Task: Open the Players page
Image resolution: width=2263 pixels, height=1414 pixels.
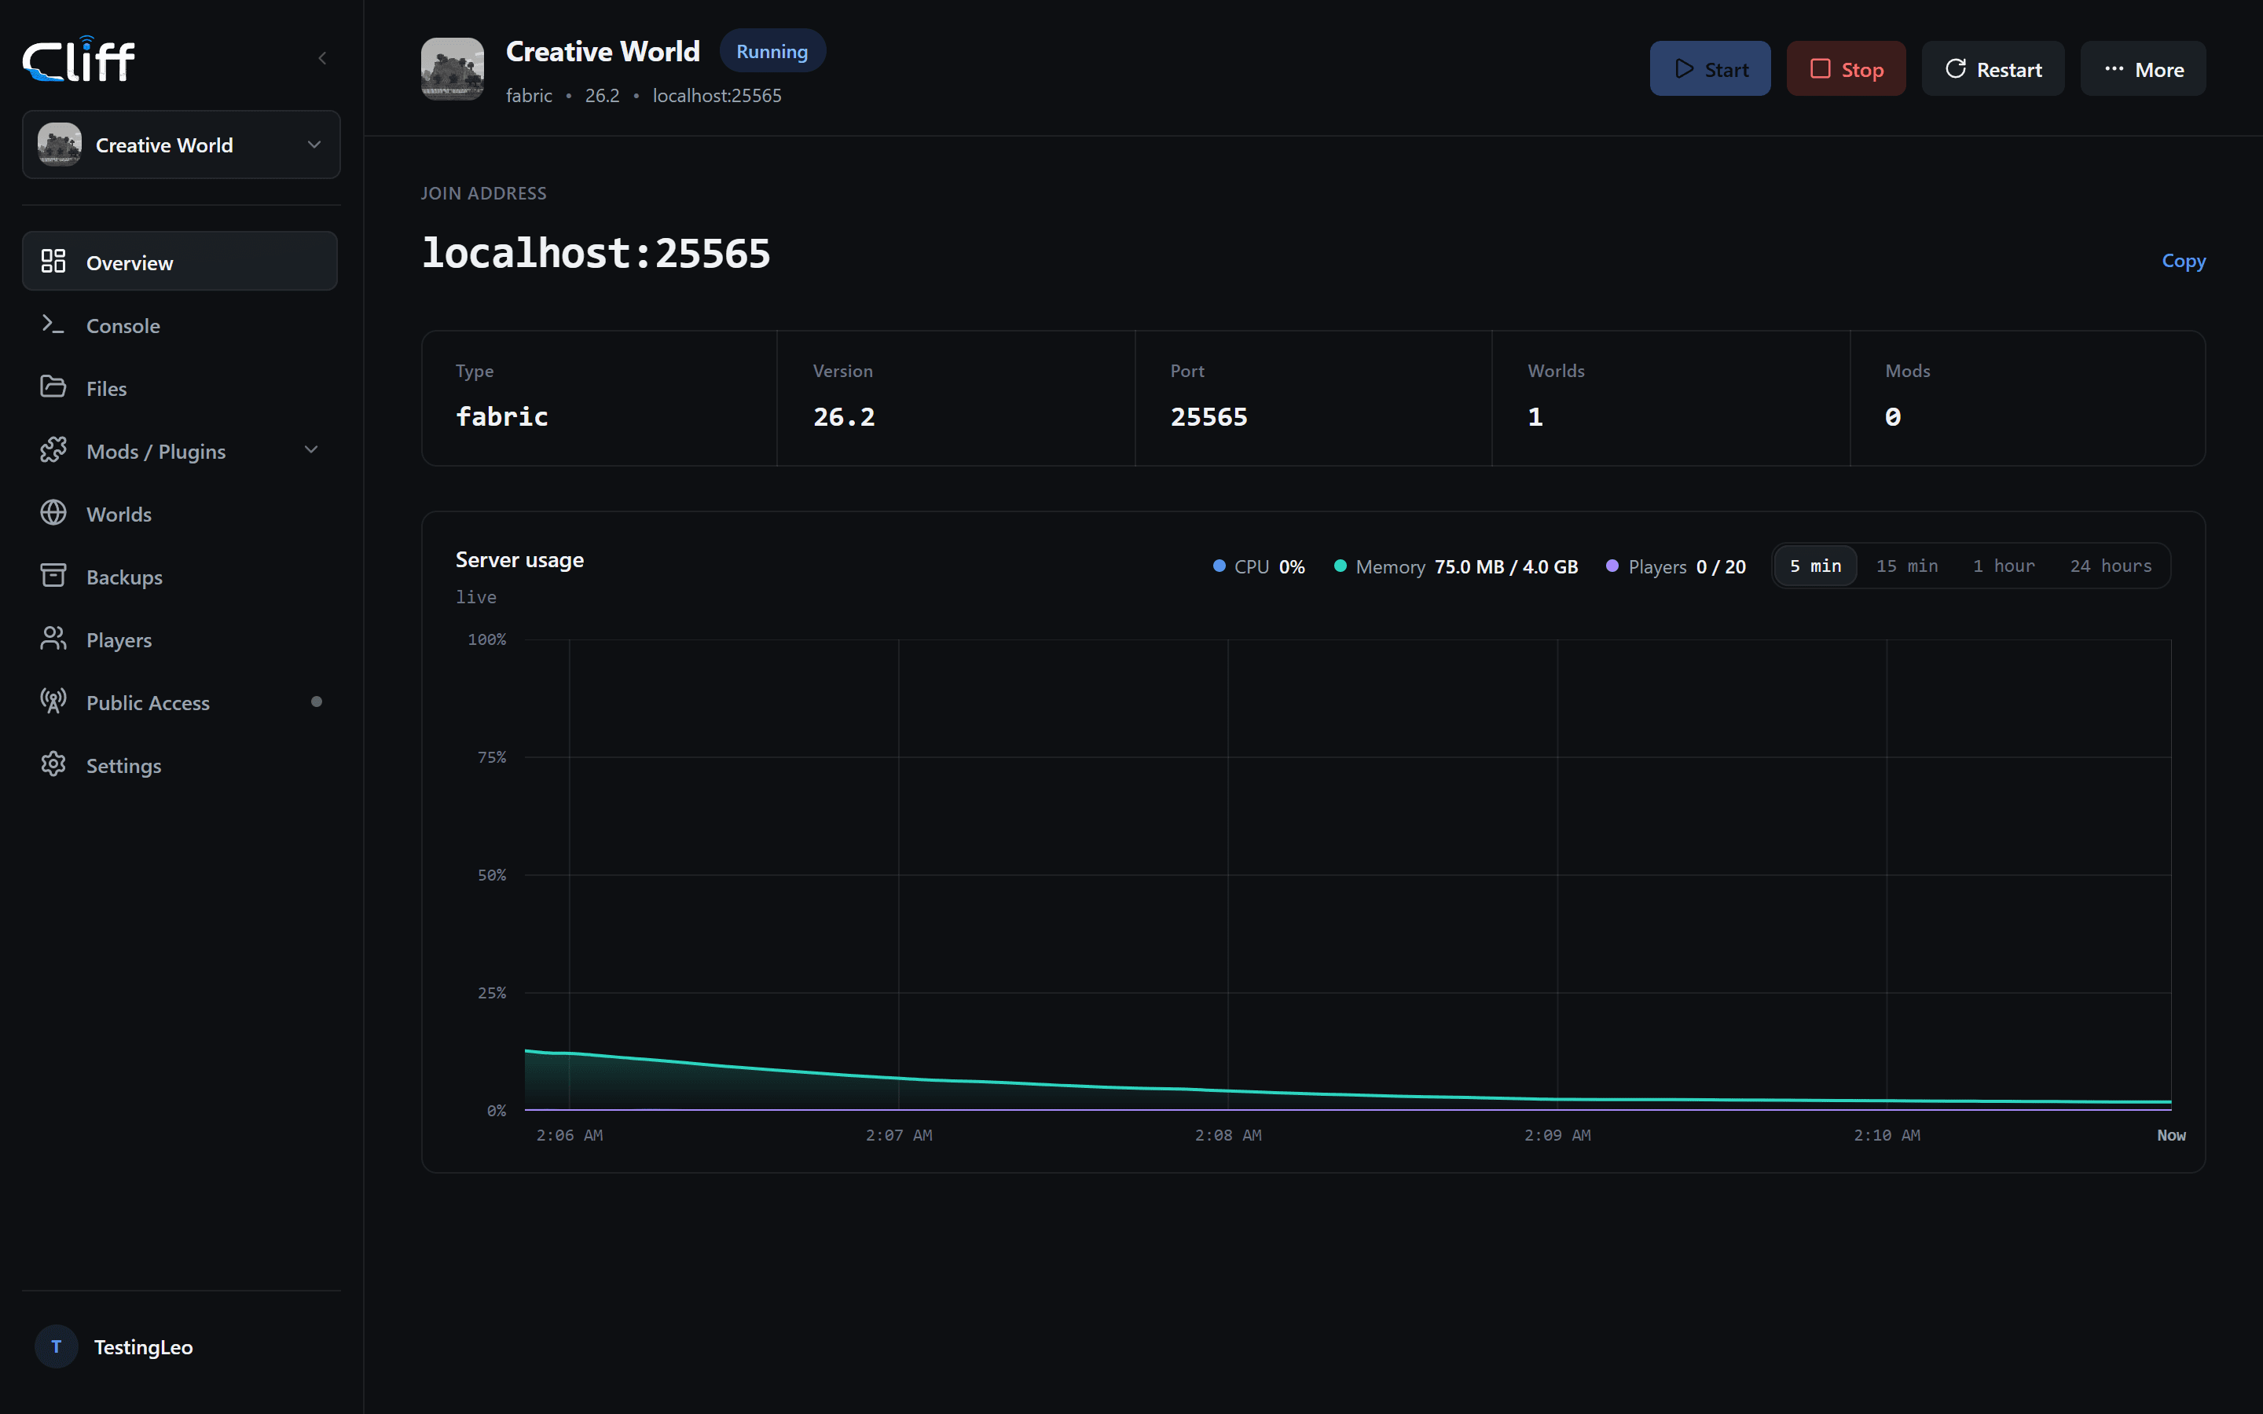Action: point(179,639)
